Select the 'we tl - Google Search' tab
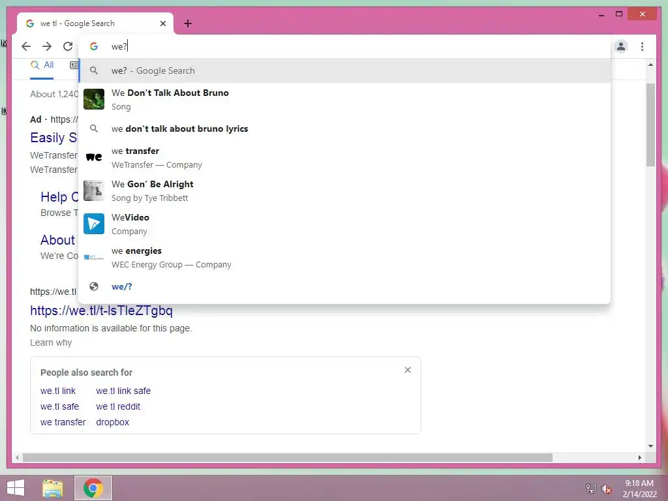This screenshot has height=501, width=668. click(x=95, y=23)
